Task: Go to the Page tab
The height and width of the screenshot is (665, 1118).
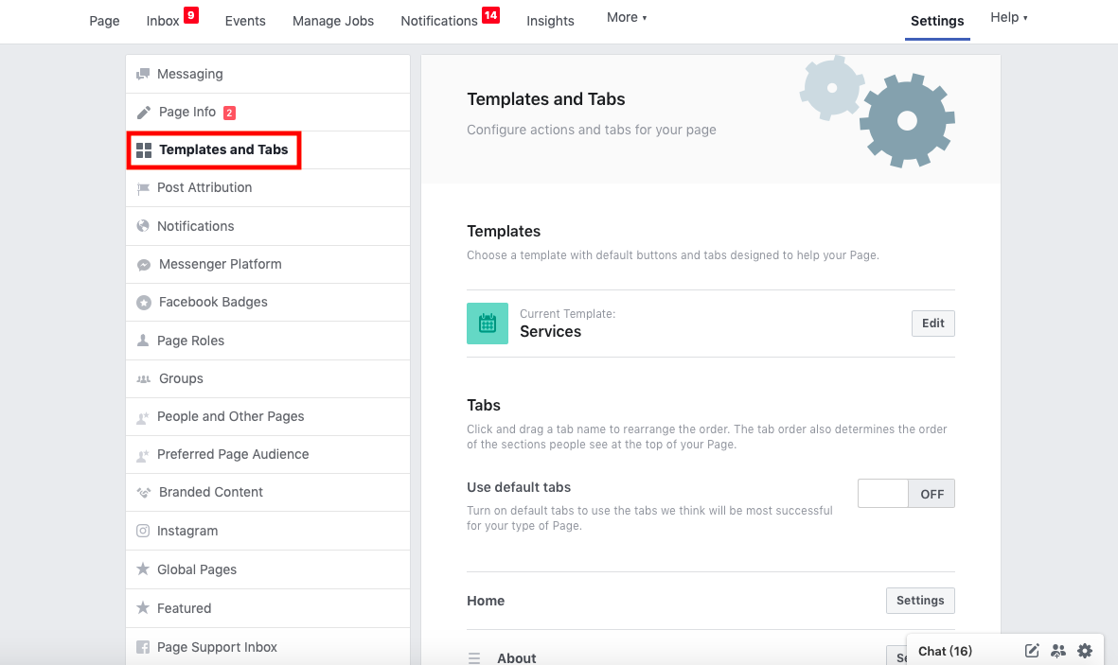Action: [104, 21]
